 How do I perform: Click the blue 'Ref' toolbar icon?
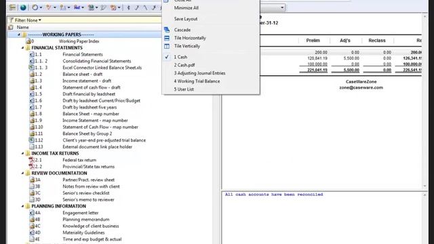click(77, 7)
